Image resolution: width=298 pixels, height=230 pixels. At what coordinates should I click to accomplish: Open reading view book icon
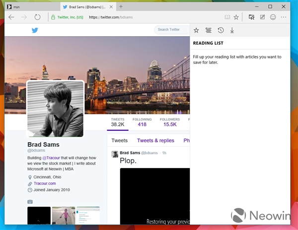227,17
